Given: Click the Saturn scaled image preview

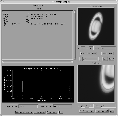Looking at the screenshot, I should point(96,26).
